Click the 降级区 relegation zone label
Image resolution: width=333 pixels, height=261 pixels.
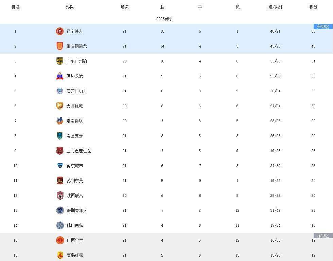point(323,236)
